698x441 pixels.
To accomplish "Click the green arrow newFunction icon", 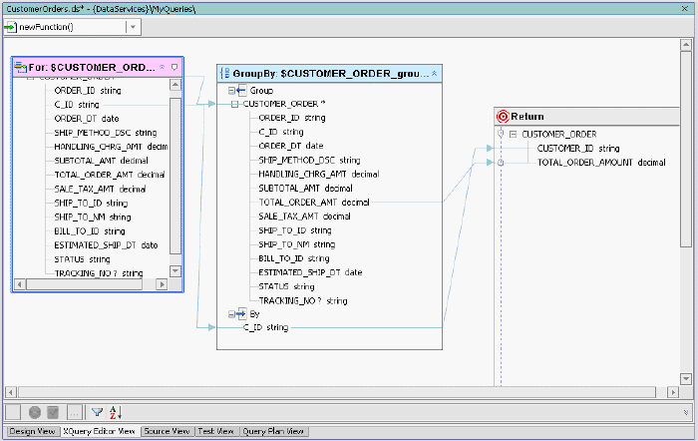I will point(10,27).
